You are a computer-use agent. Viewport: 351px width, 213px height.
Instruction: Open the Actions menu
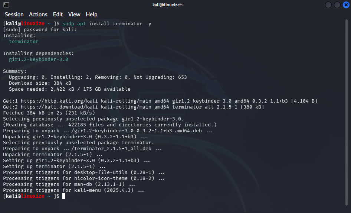coord(38,14)
